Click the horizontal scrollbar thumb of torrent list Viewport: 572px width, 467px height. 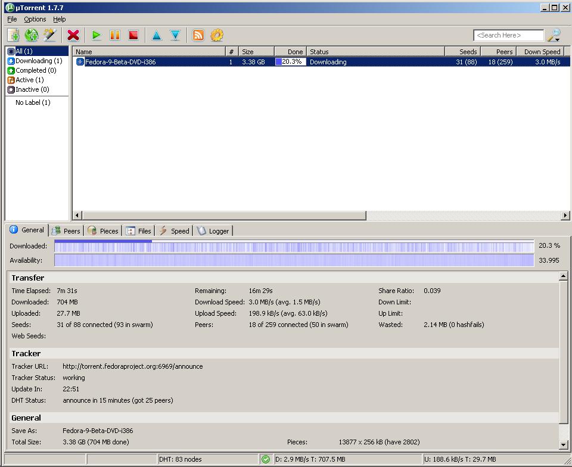coord(224,216)
